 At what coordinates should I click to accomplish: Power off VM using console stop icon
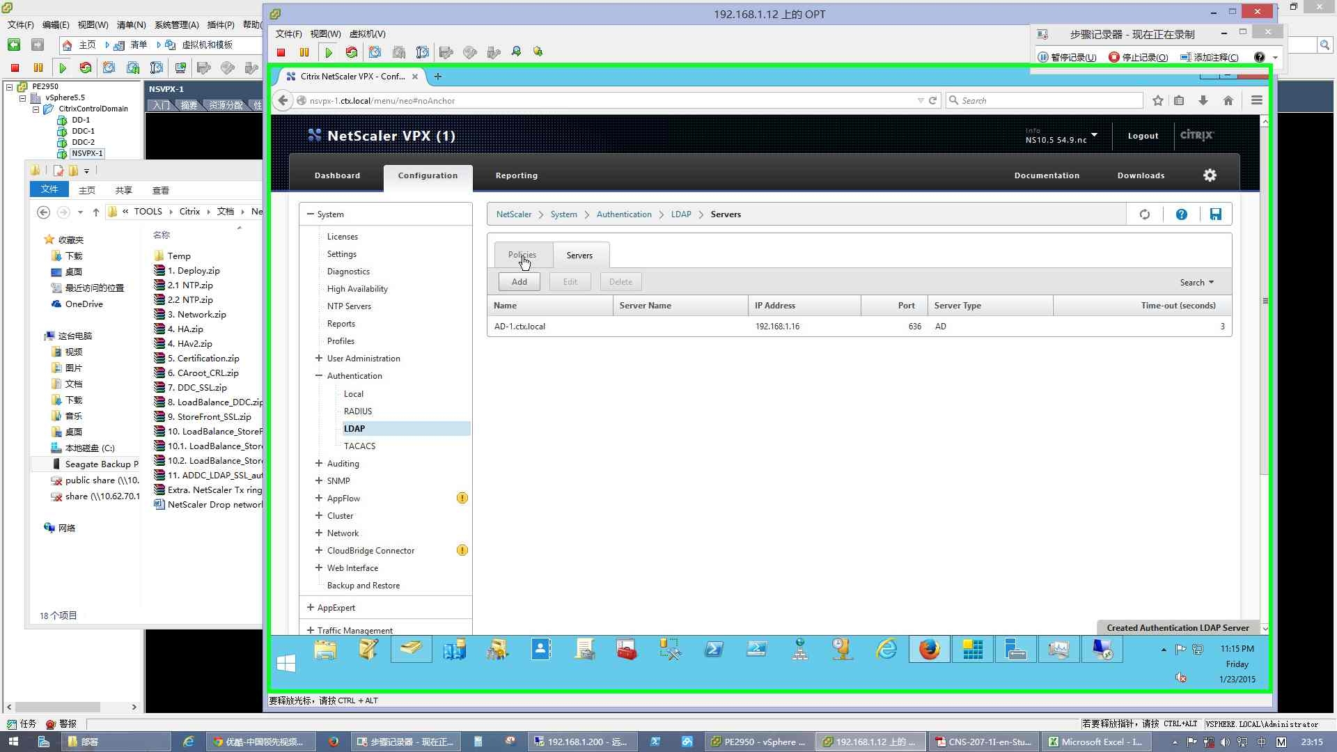281,52
